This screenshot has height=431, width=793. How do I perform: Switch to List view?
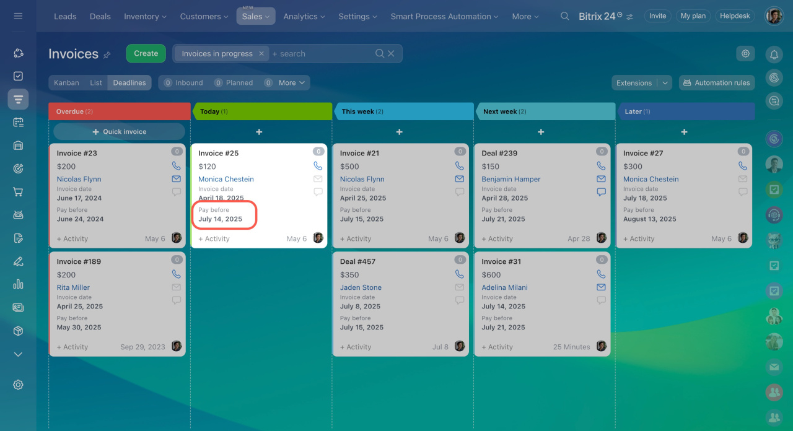[x=96, y=82]
